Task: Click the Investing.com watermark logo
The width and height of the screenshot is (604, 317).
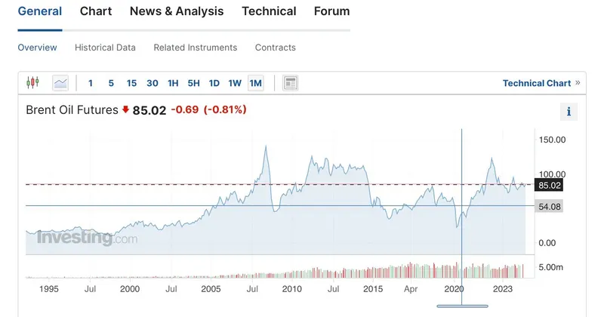Action: point(87,238)
